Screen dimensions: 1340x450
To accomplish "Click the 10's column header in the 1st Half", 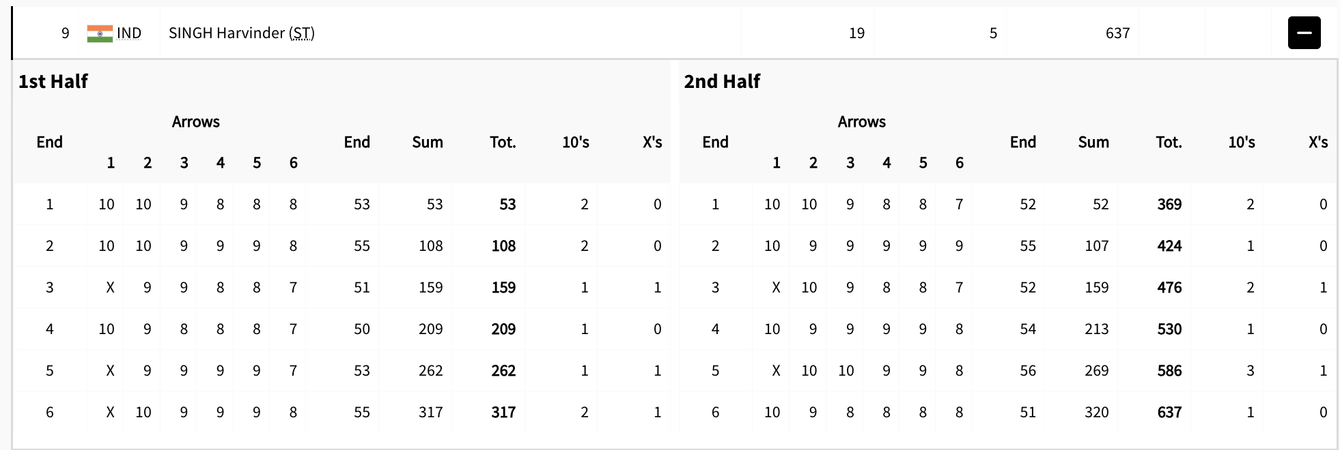I will click(575, 142).
